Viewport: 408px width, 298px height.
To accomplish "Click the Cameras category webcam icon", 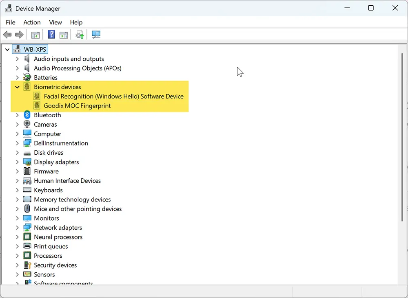I will (27, 124).
